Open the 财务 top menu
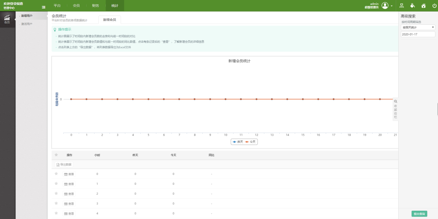Image resolution: width=438 pixels, height=219 pixels. pyautogui.click(x=95, y=6)
